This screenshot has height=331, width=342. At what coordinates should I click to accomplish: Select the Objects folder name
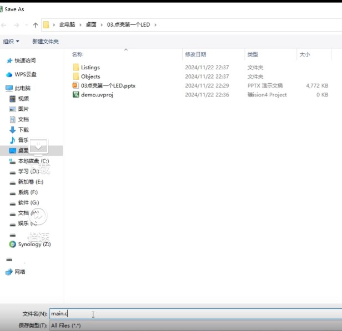coord(90,77)
